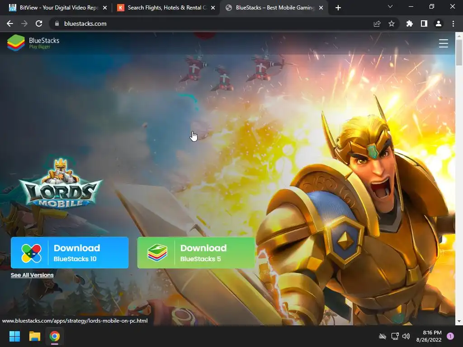Expand the tab search dropdown arrow

(390, 6)
